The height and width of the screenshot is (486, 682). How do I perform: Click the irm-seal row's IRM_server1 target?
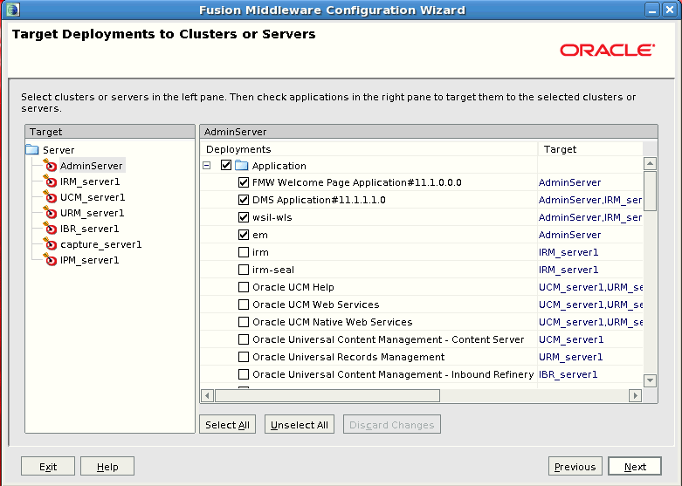[568, 270]
